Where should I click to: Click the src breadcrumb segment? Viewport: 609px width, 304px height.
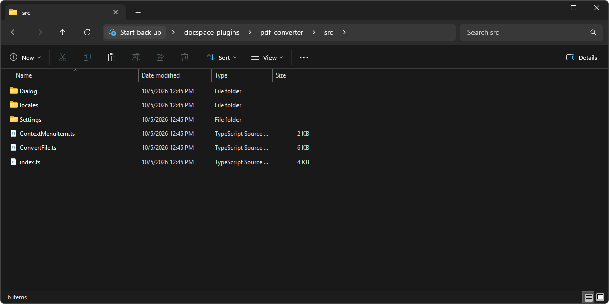tap(329, 32)
